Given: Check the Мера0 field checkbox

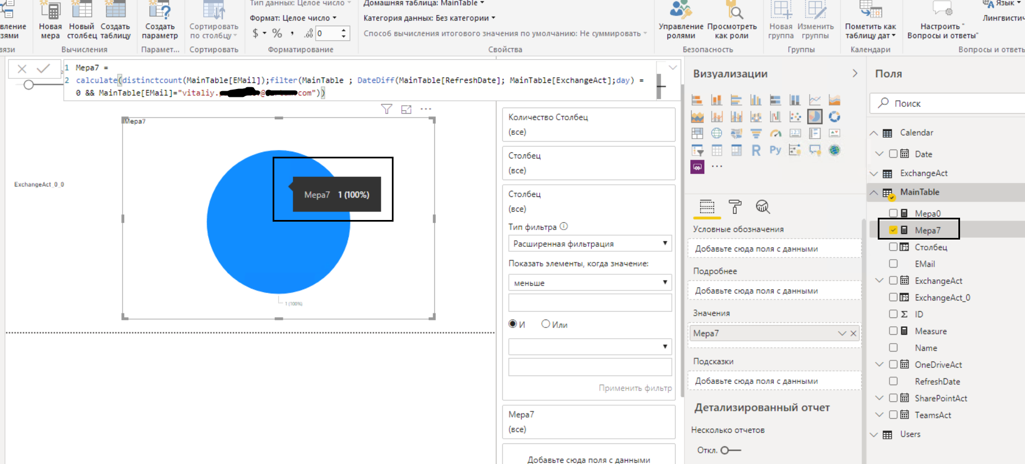Looking at the screenshot, I should [893, 213].
